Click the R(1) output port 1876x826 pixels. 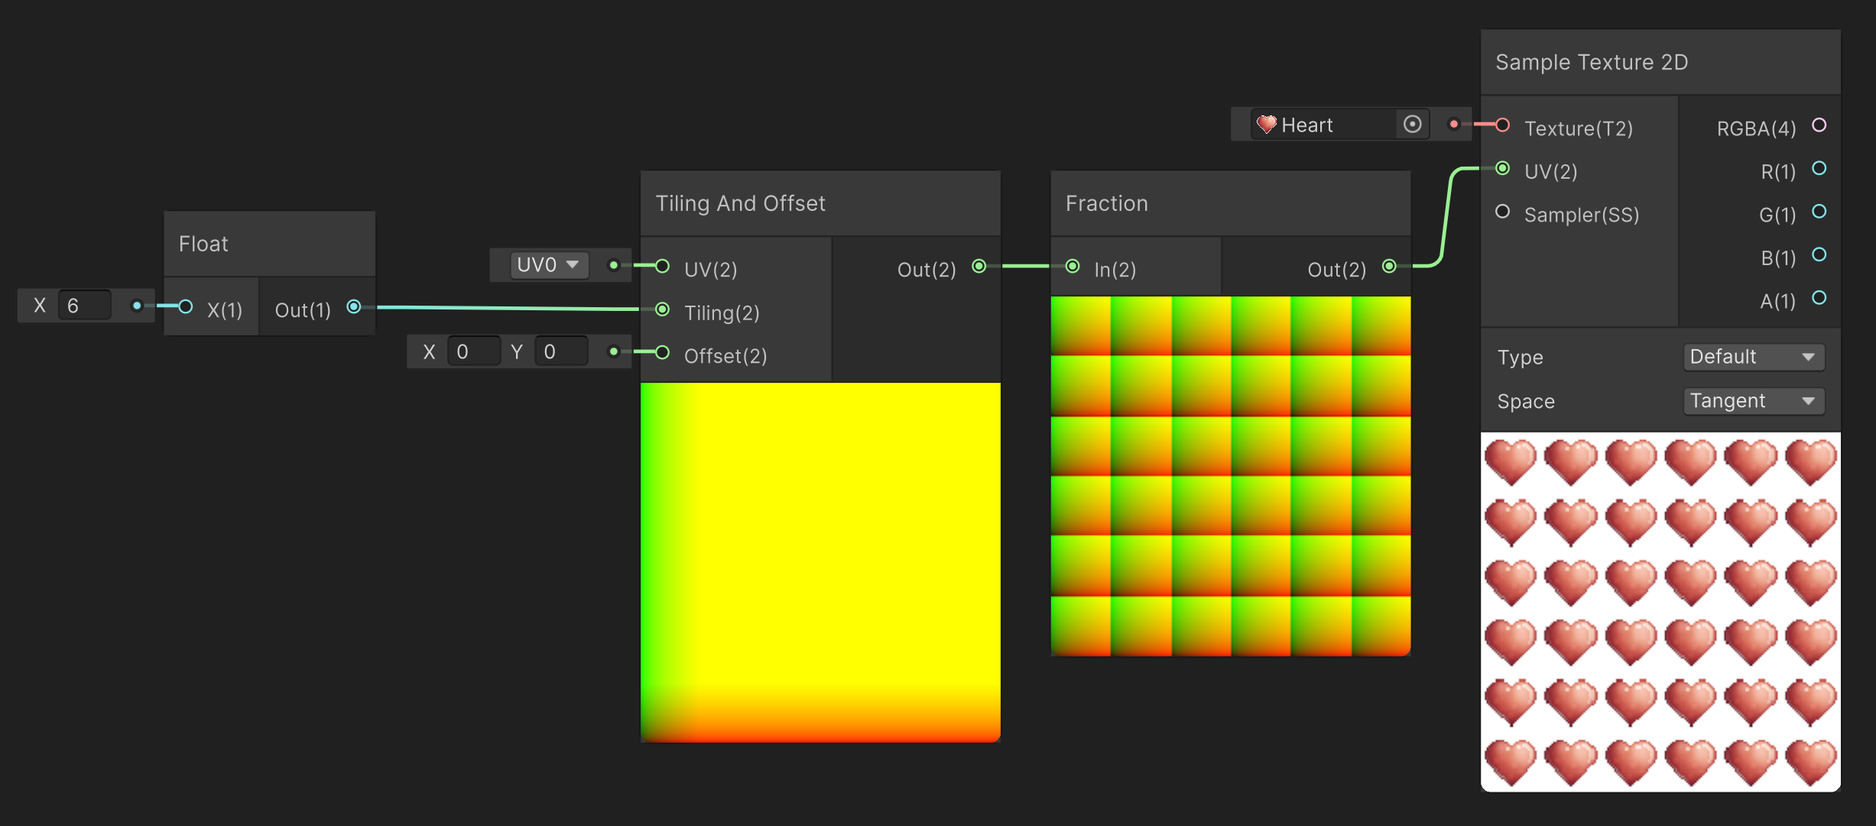[1819, 168]
